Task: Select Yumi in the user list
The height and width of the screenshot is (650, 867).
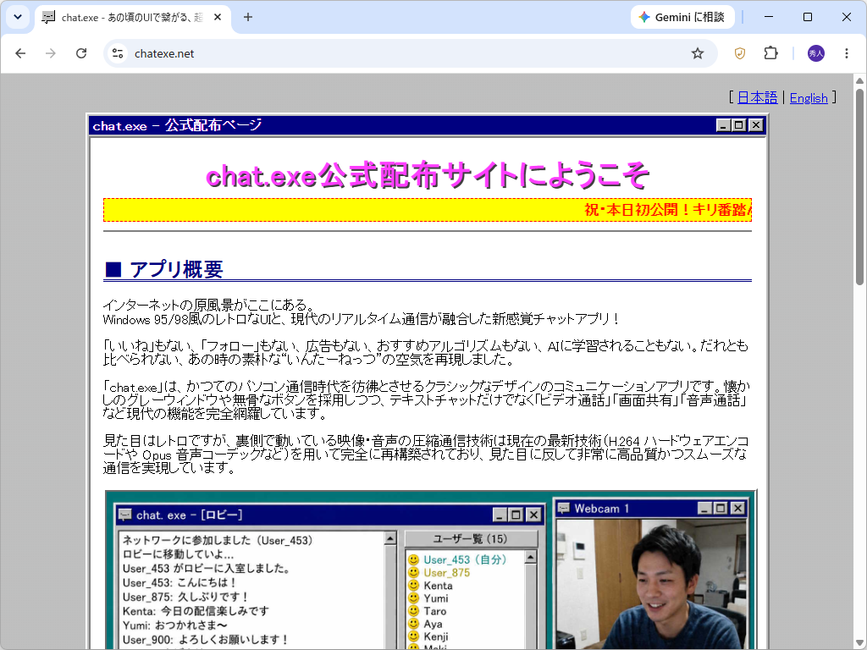Action: tap(436, 598)
